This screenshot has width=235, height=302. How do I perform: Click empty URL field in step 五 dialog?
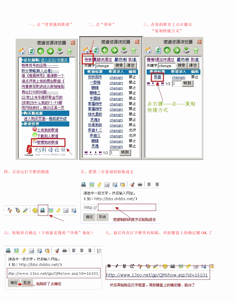tap(127, 207)
